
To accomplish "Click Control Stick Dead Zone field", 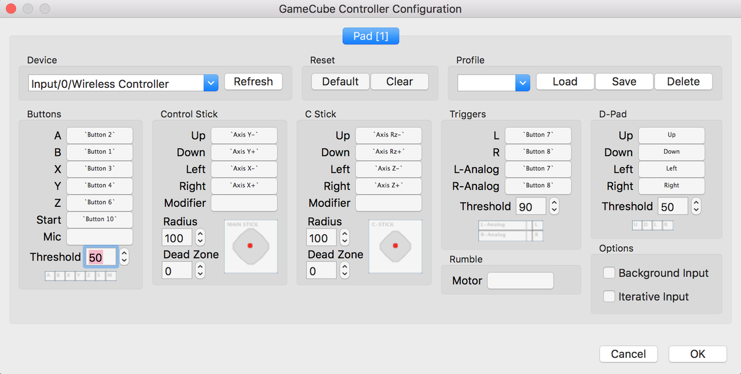I will pos(177,271).
